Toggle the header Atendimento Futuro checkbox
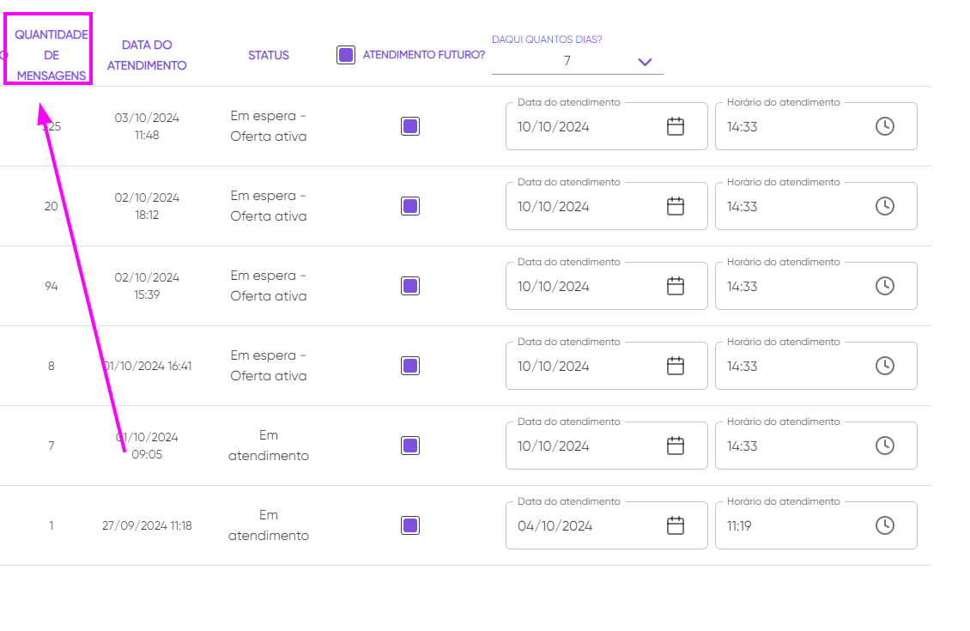The height and width of the screenshot is (631, 970). [346, 54]
